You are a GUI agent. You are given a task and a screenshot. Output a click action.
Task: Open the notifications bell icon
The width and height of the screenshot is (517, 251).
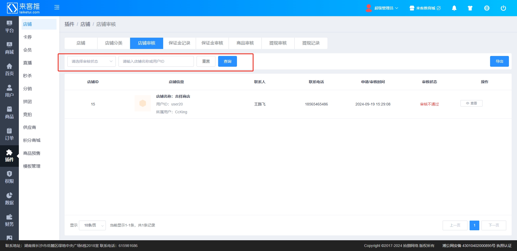point(454,8)
